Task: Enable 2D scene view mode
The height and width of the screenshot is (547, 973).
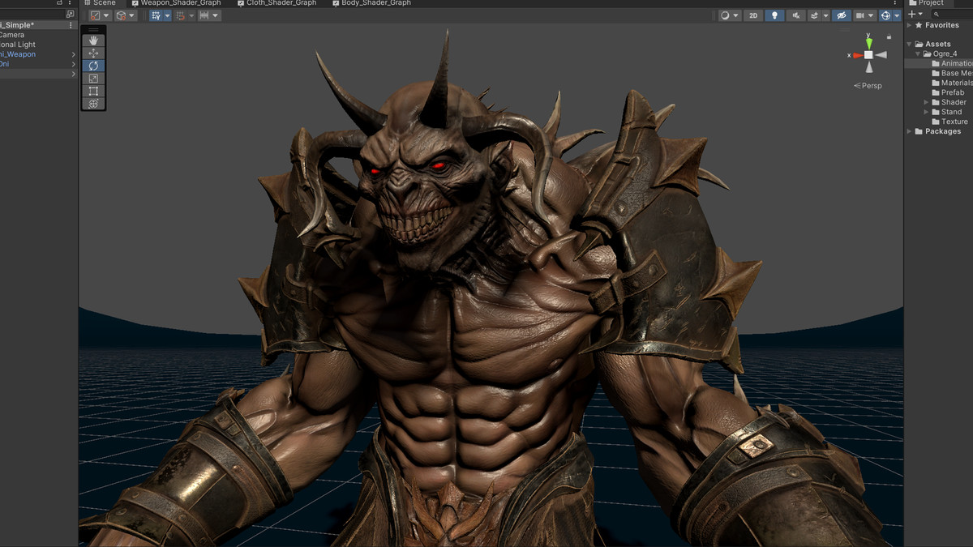Action: [x=752, y=15]
